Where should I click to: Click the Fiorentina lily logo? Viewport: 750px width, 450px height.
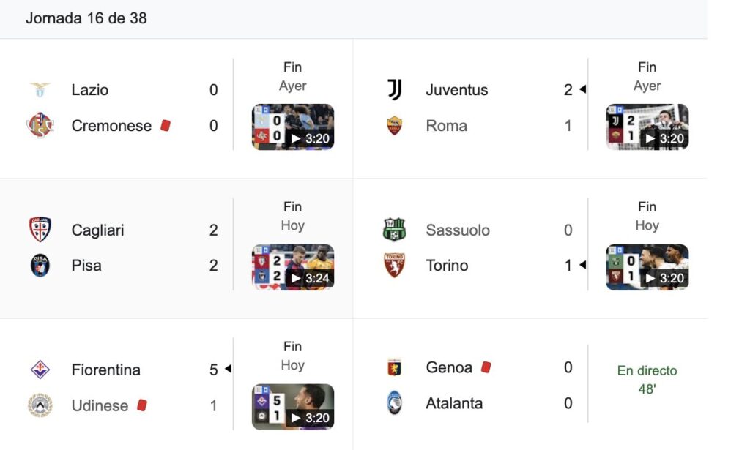click(x=40, y=370)
